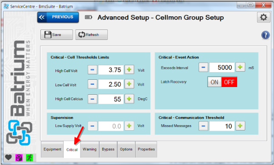The height and width of the screenshot is (165, 274).
Task: Click the blue help question mark icon
Action: [265, 35]
